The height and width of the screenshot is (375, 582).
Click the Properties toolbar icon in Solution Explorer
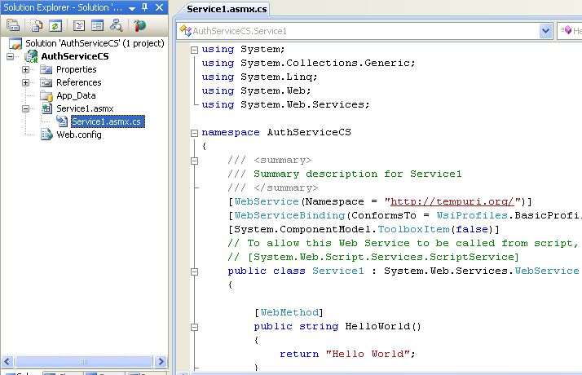pos(12,25)
